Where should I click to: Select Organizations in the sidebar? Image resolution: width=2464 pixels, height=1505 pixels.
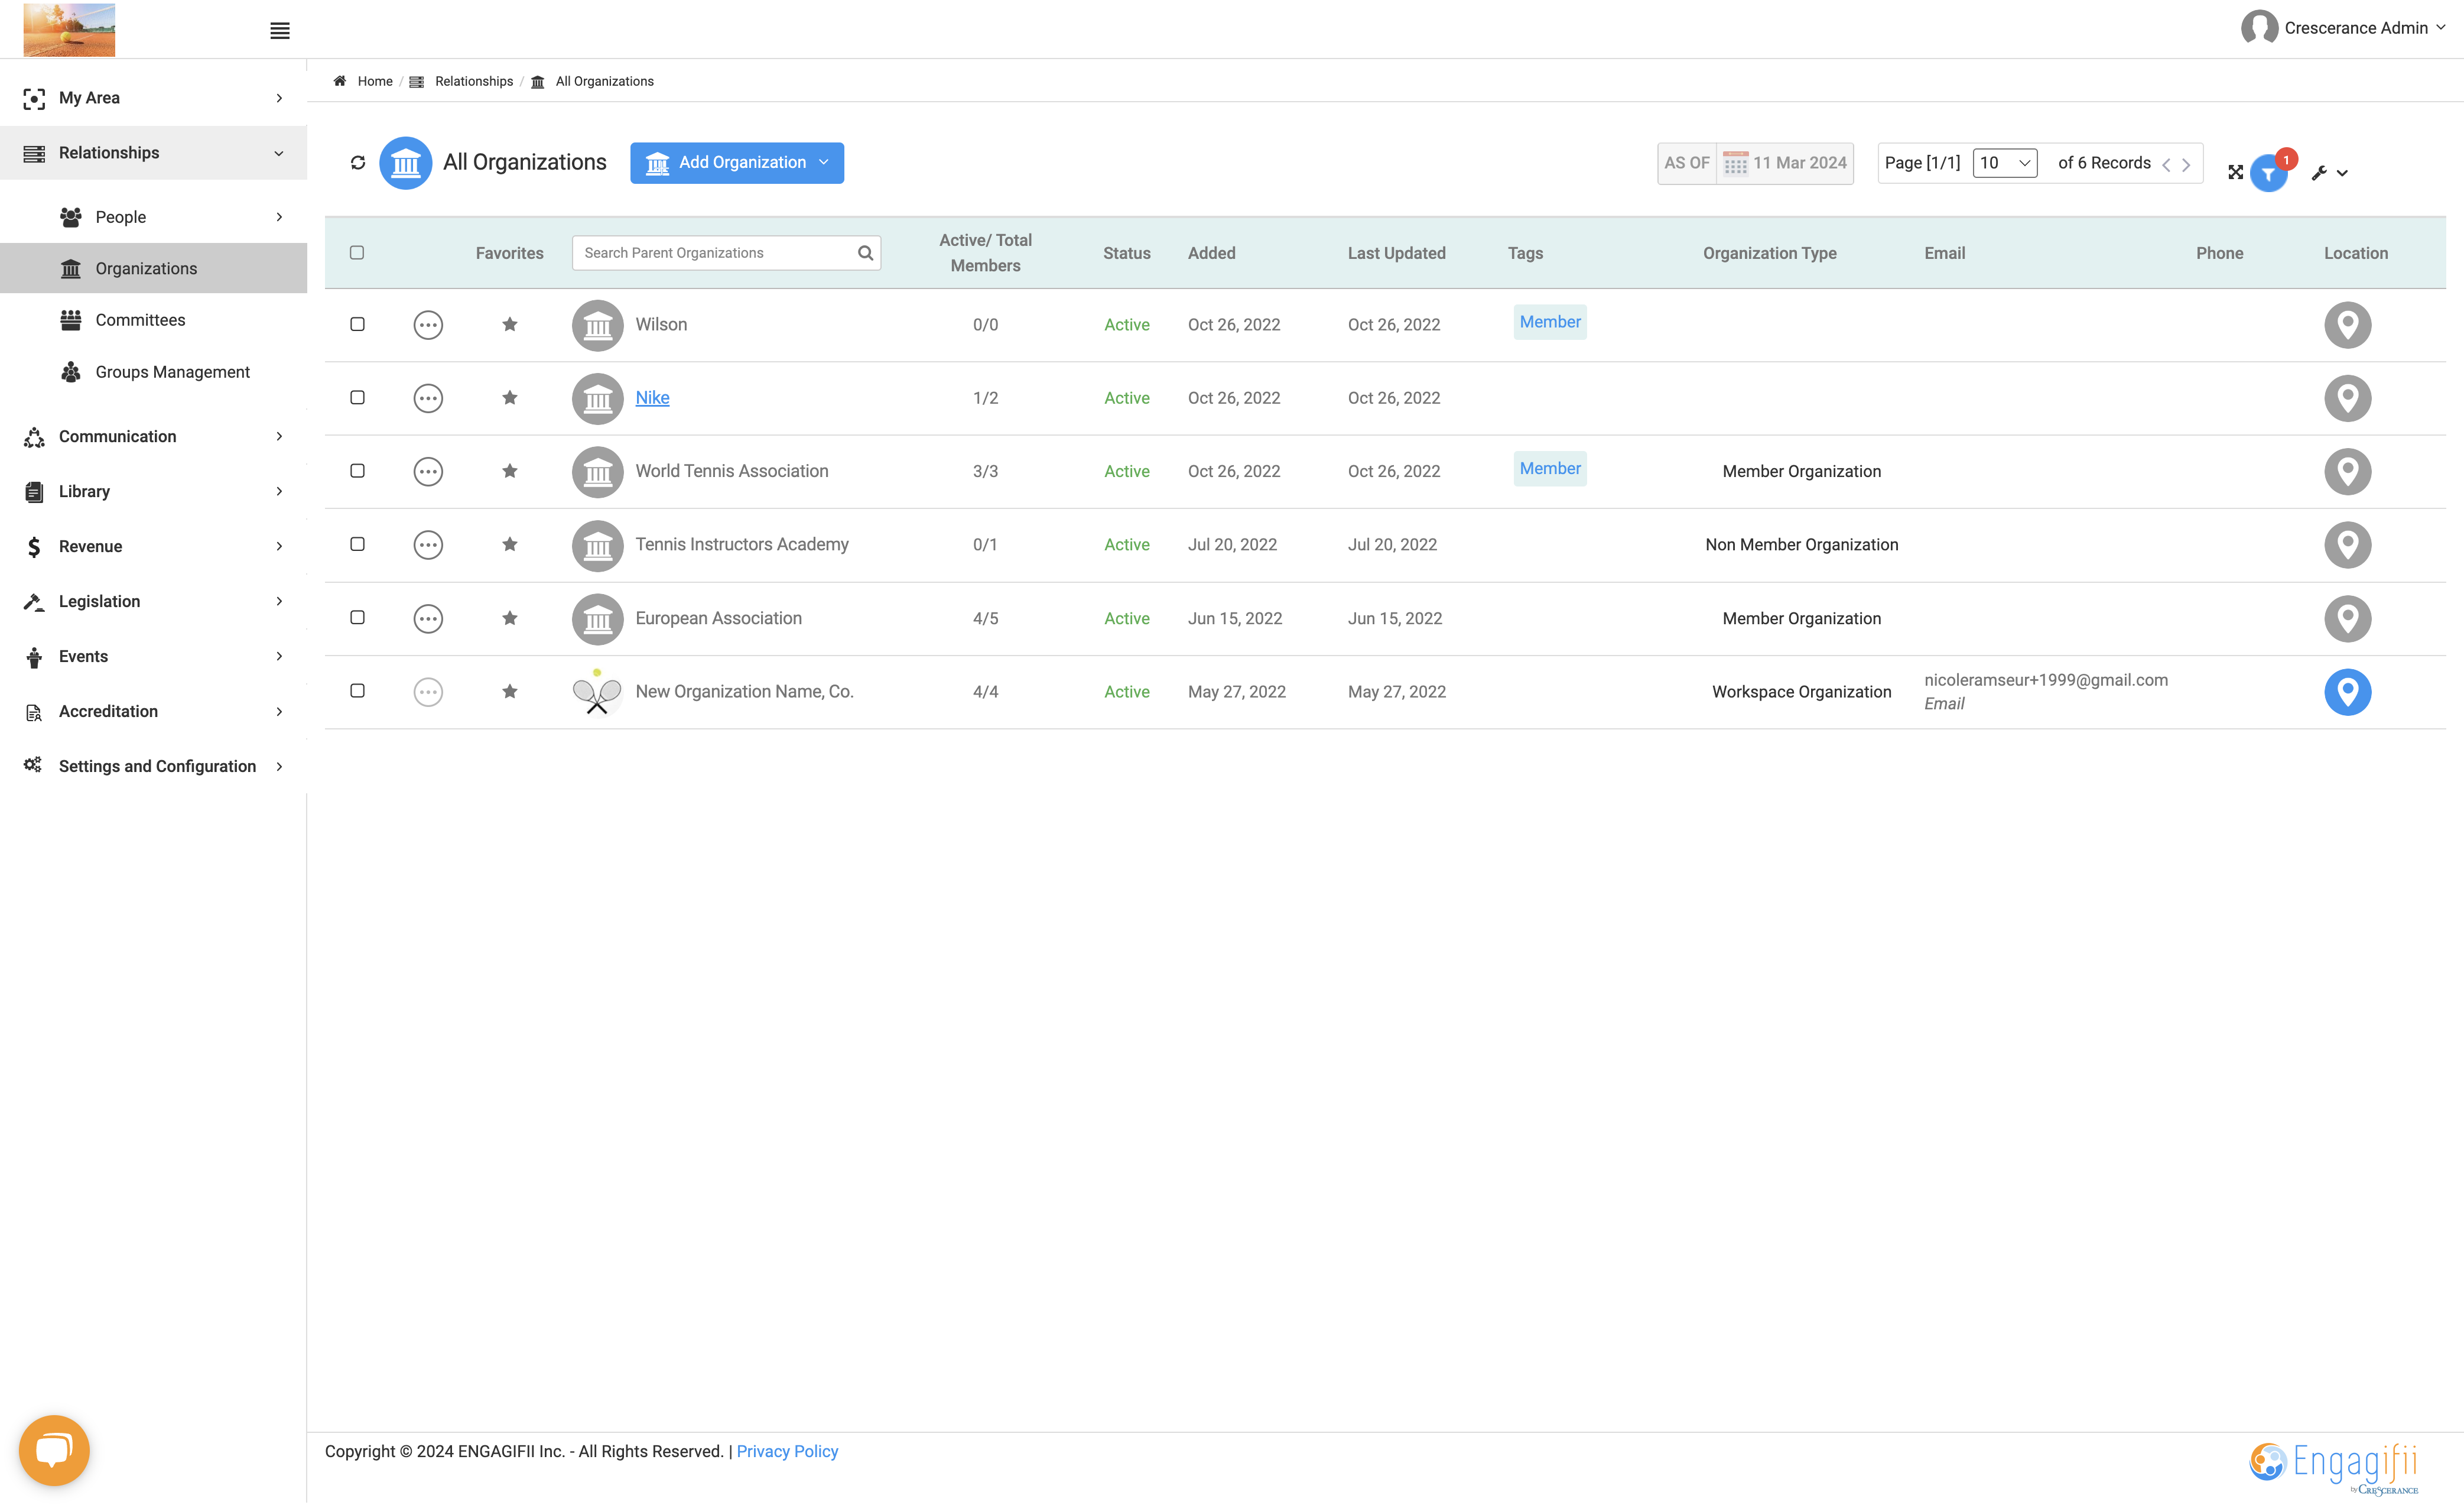point(154,268)
